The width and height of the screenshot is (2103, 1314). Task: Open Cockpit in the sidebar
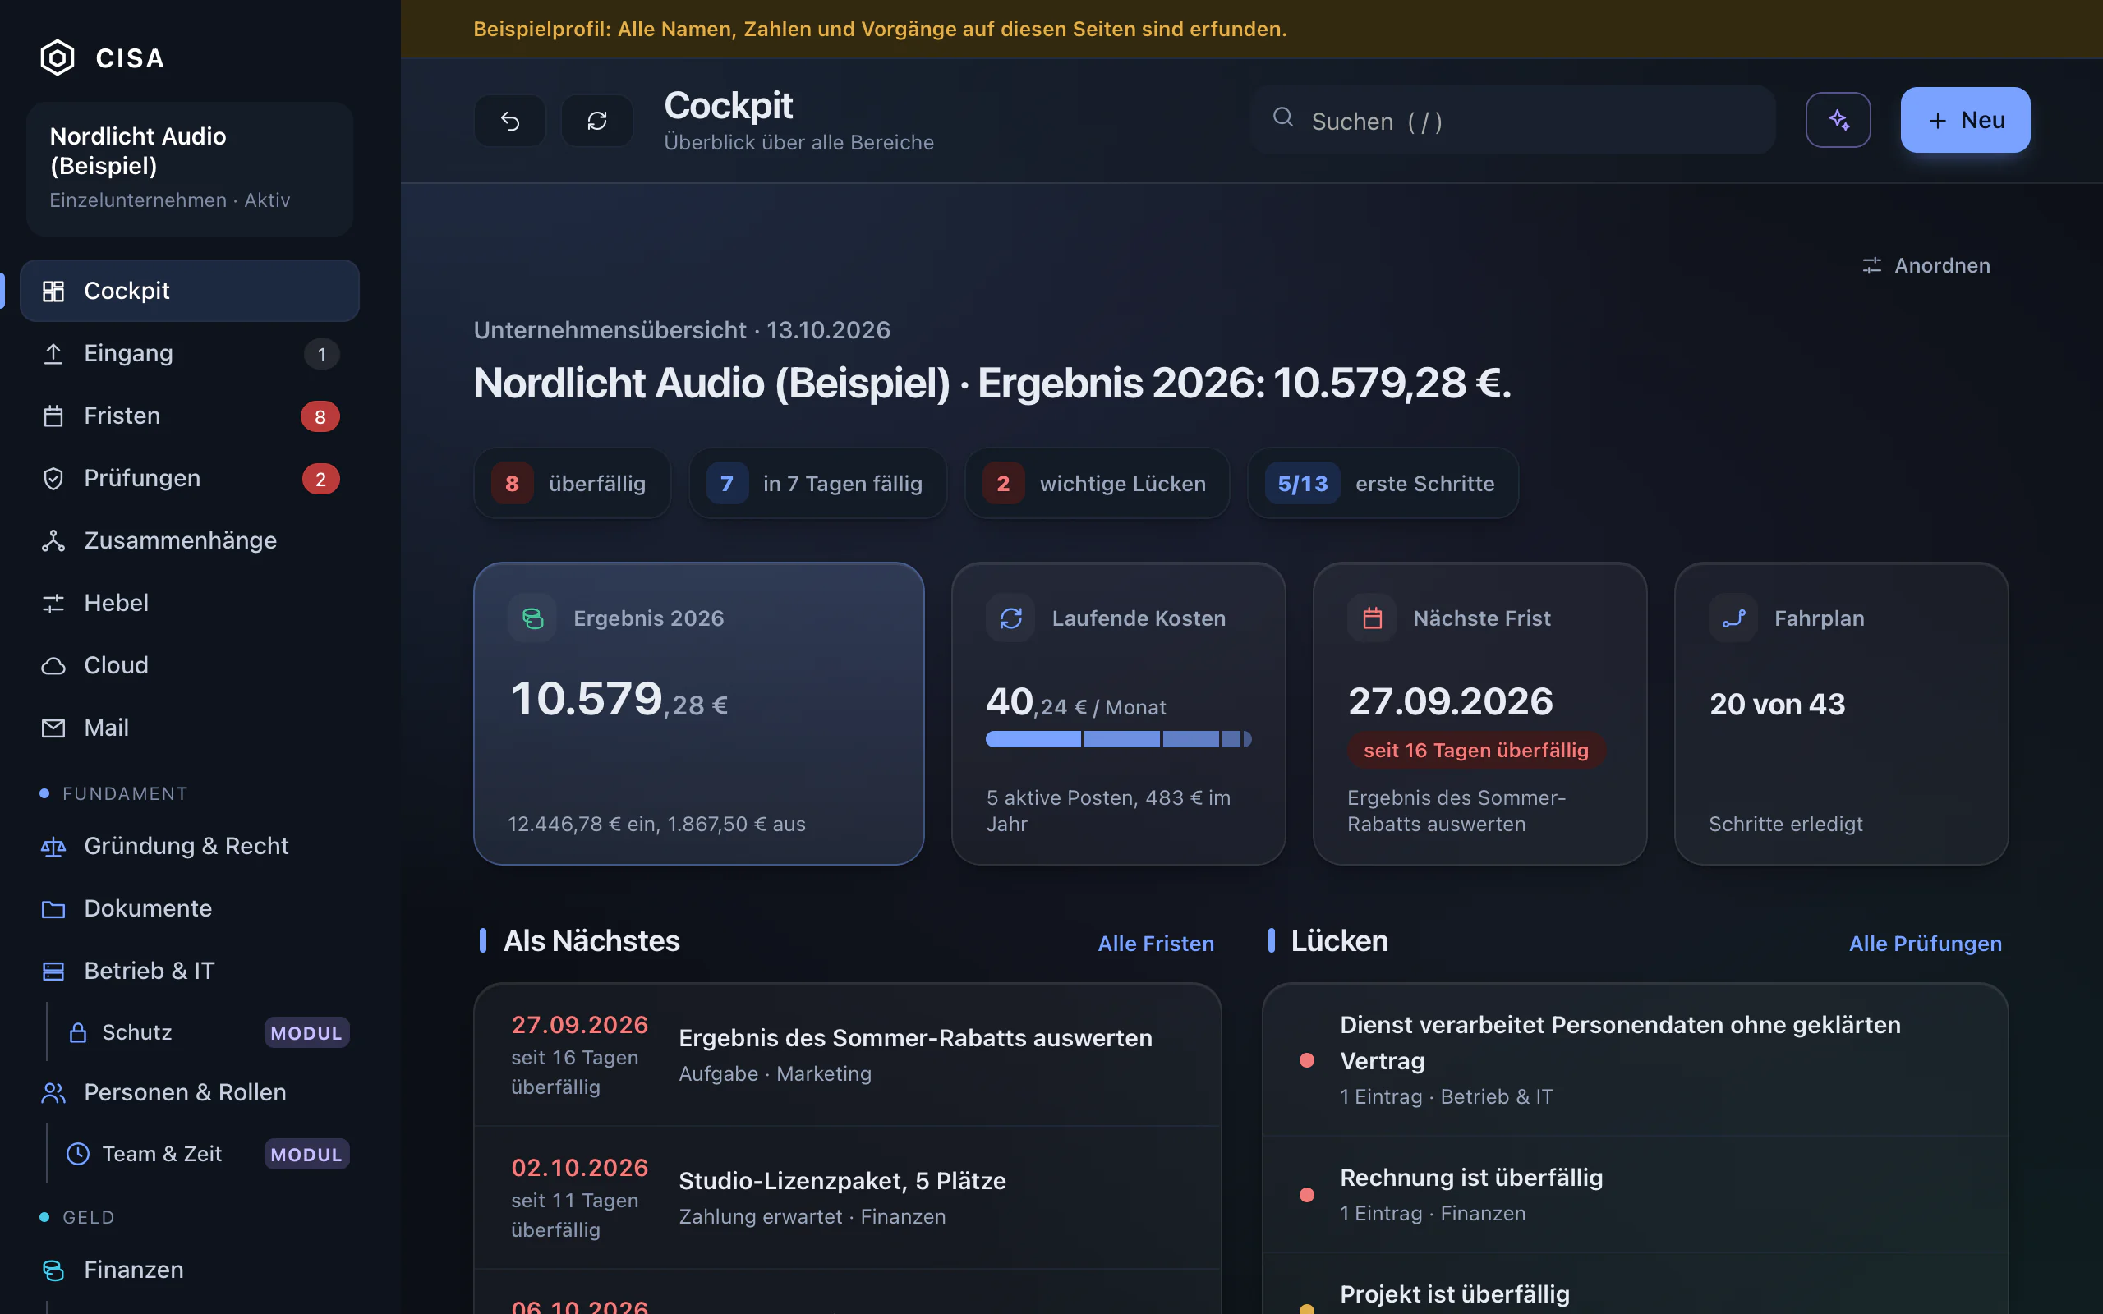pos(190,291)
